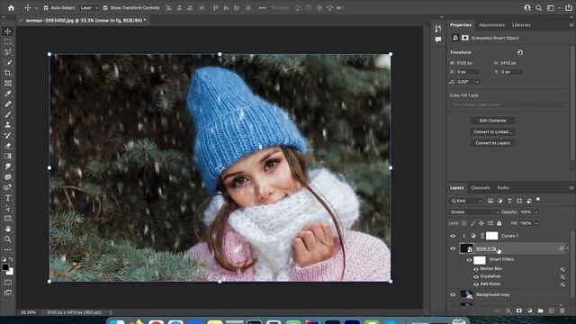The width and height of the screenshot is (576, 324).
Task: Open the Auto-Select Layer dropdown
Action: coord(89,8)
